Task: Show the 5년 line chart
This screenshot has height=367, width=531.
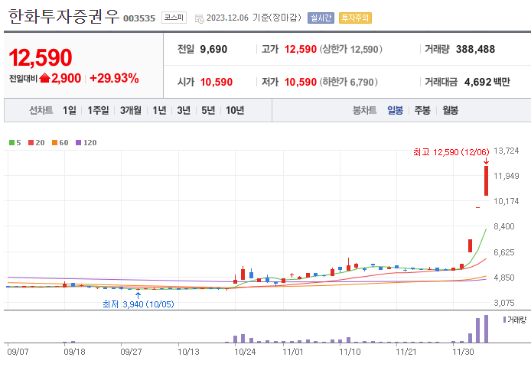Action: click(x=208, y=110)
